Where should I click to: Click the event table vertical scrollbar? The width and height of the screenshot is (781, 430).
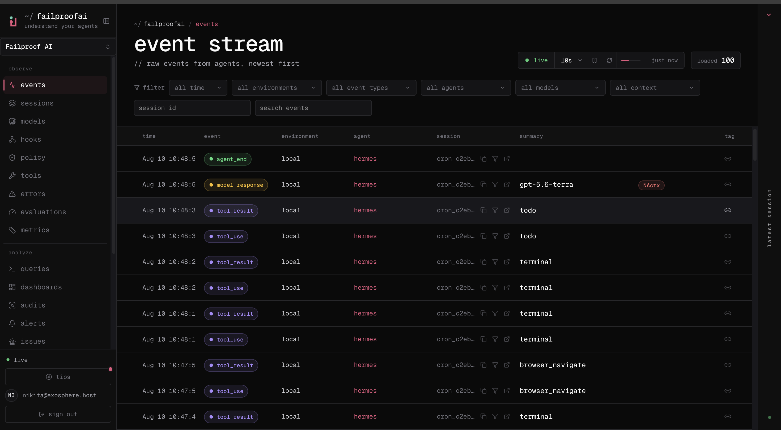point(755,145)
